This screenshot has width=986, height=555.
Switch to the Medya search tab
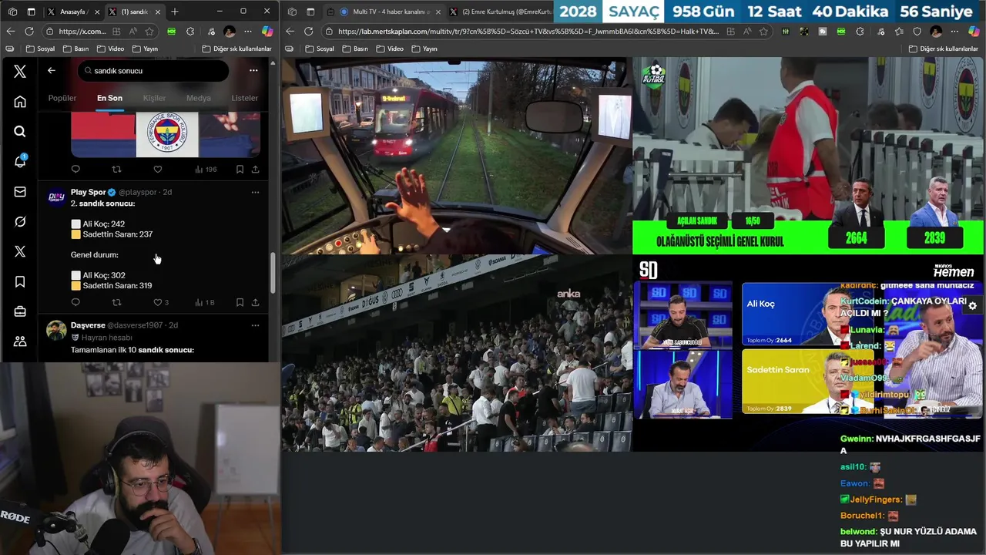199,98
